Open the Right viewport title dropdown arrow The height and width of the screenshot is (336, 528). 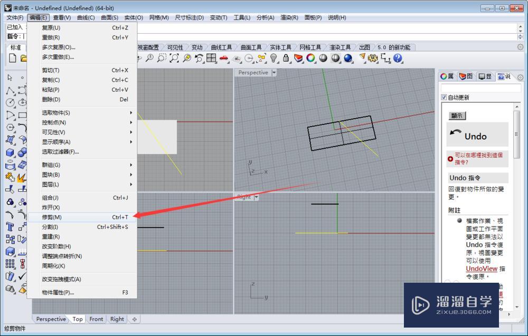(x=256, y=197)
